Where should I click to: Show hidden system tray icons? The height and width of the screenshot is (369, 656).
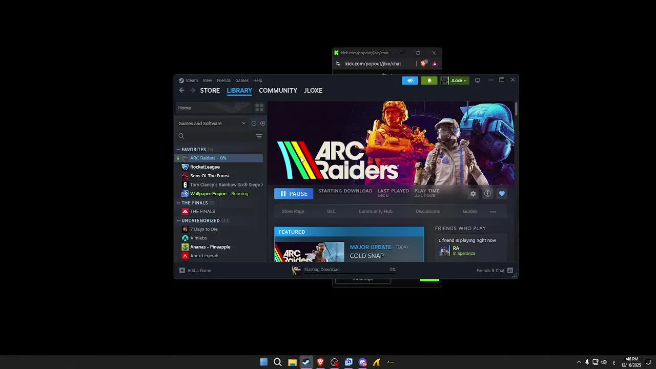(579, 362)
